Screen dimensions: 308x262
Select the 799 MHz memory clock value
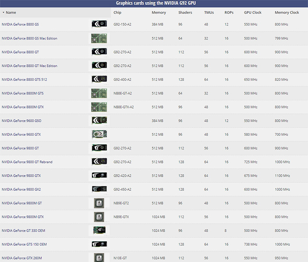282,38
